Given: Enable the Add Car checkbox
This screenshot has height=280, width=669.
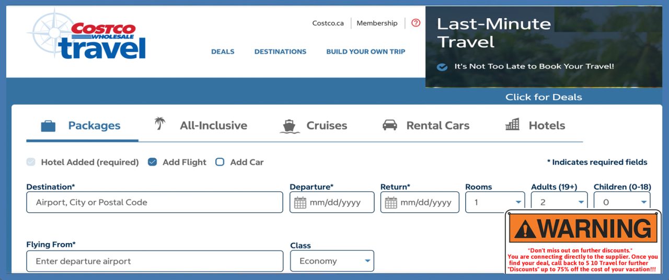Looking at the screenshot, I should point(220,162).
